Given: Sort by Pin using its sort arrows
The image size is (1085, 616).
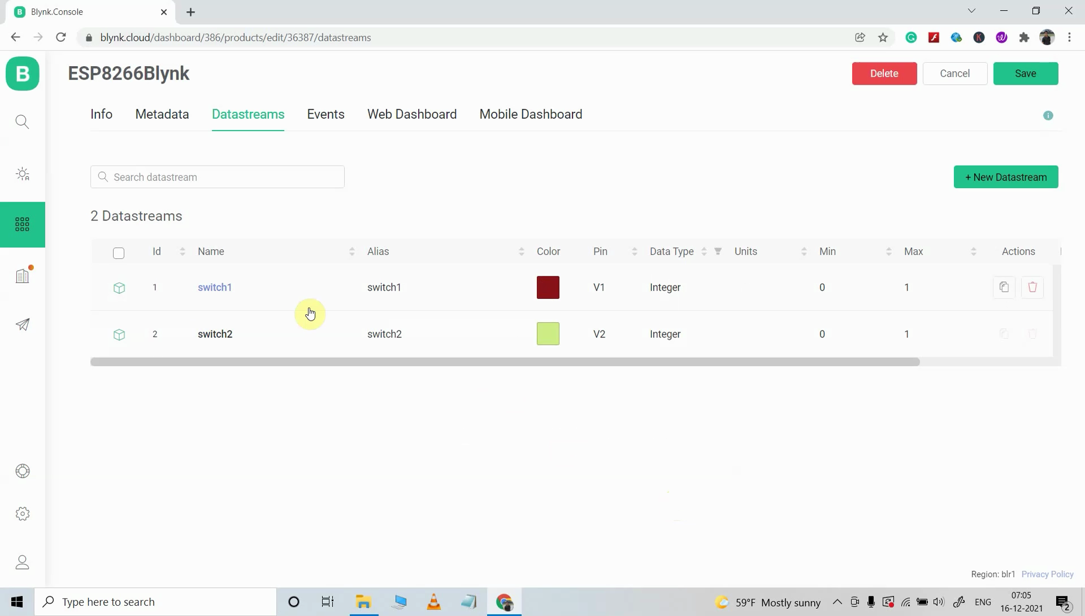Looking at the screenshot, I should click(634, 251).
